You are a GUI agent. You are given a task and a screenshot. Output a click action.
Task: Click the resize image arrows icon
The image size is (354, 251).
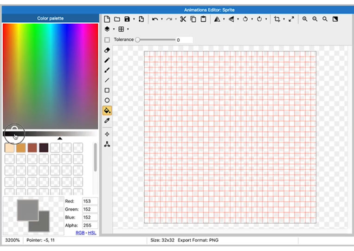pyautogui.click(x=291, y=19)
